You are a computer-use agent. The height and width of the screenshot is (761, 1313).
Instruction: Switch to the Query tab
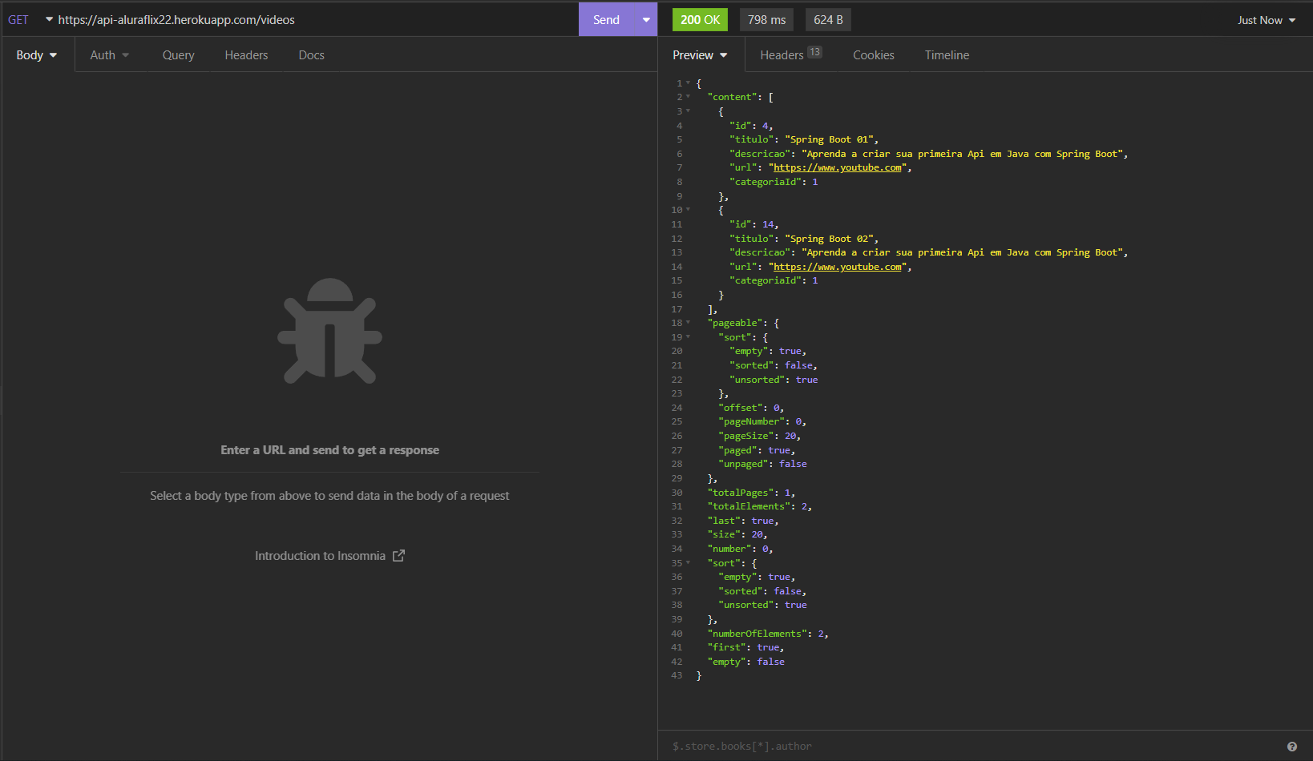pyautogui.click(x=178, y=54)
